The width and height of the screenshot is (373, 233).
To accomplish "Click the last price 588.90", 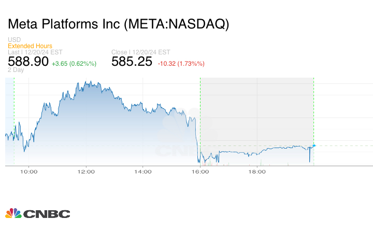I will pos(28,62).
